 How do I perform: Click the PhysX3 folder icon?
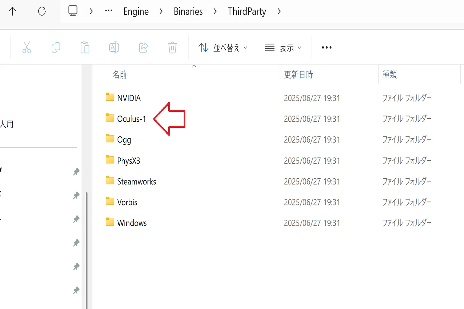click(x=110, y=160)
